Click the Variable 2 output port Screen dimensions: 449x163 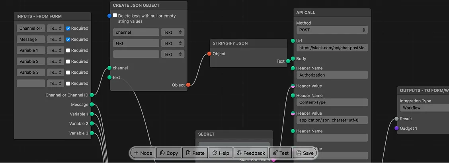[92, 123]
